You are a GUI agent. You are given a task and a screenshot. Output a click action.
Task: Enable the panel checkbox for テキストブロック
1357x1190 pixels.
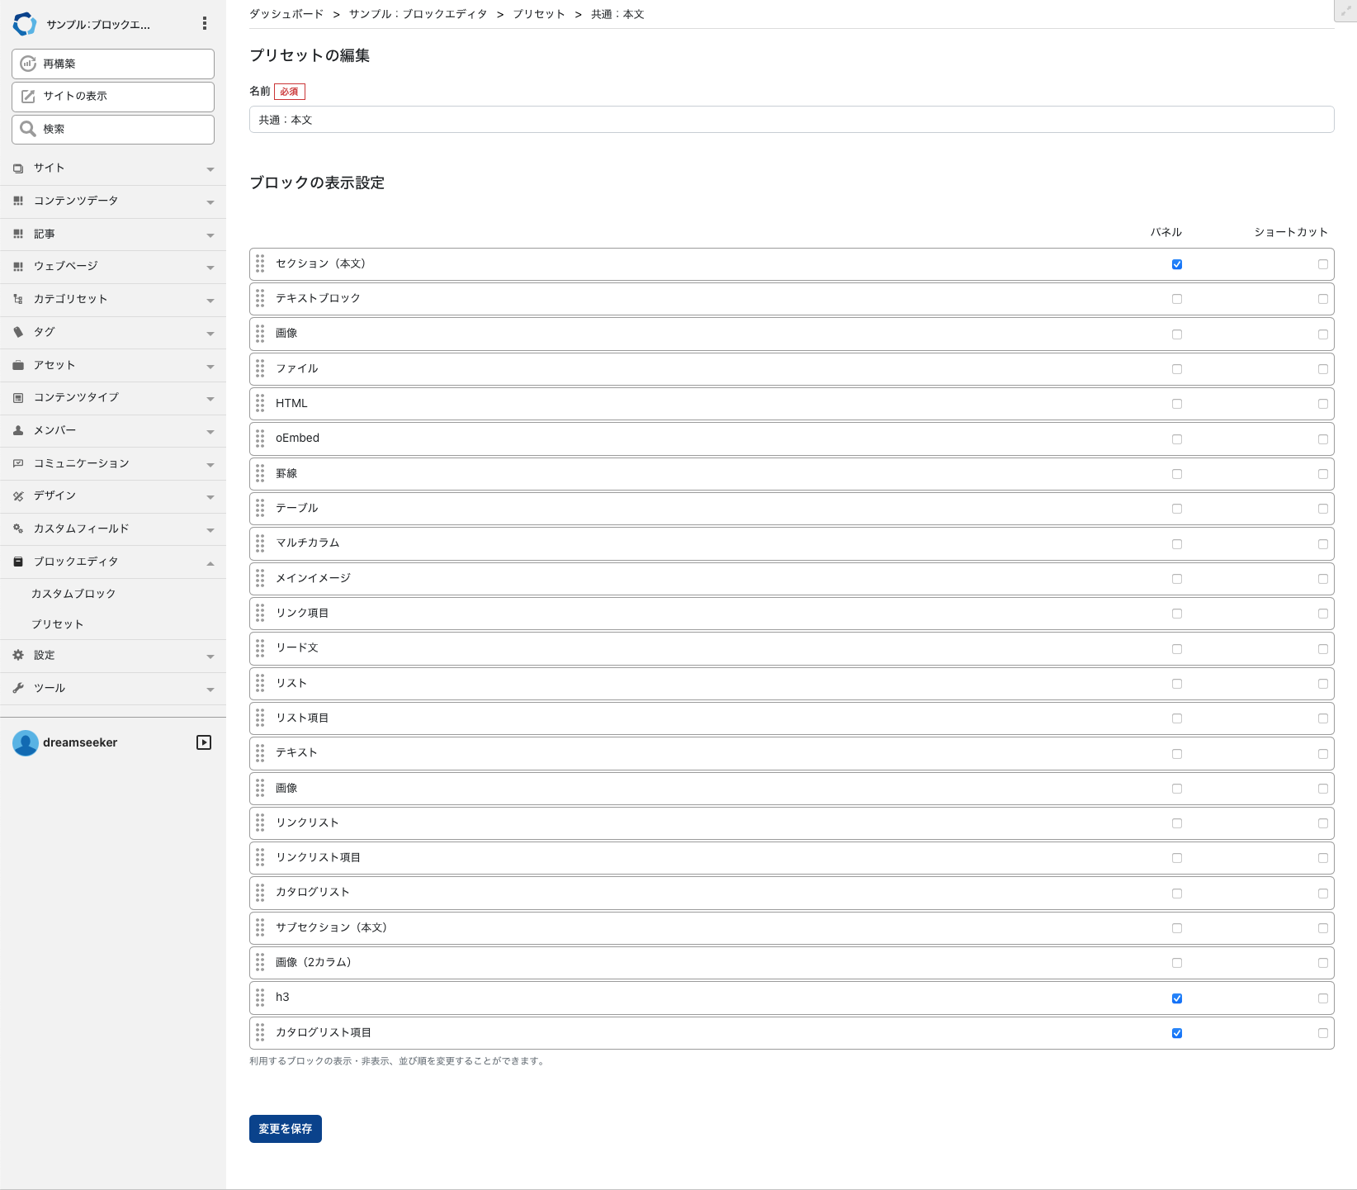coord(1177,299)
